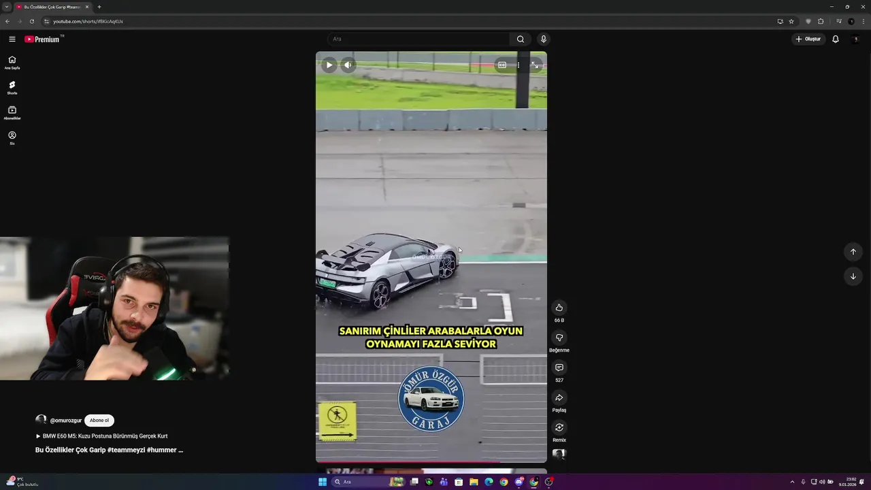Open File Explorer from the taskbar

pos(474,482)
